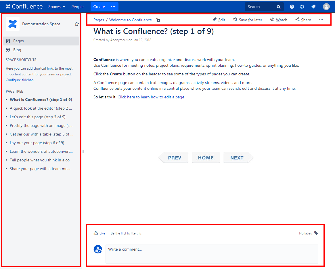Select Blog in the sidebar
335x269 pixels.
(41, 50)
